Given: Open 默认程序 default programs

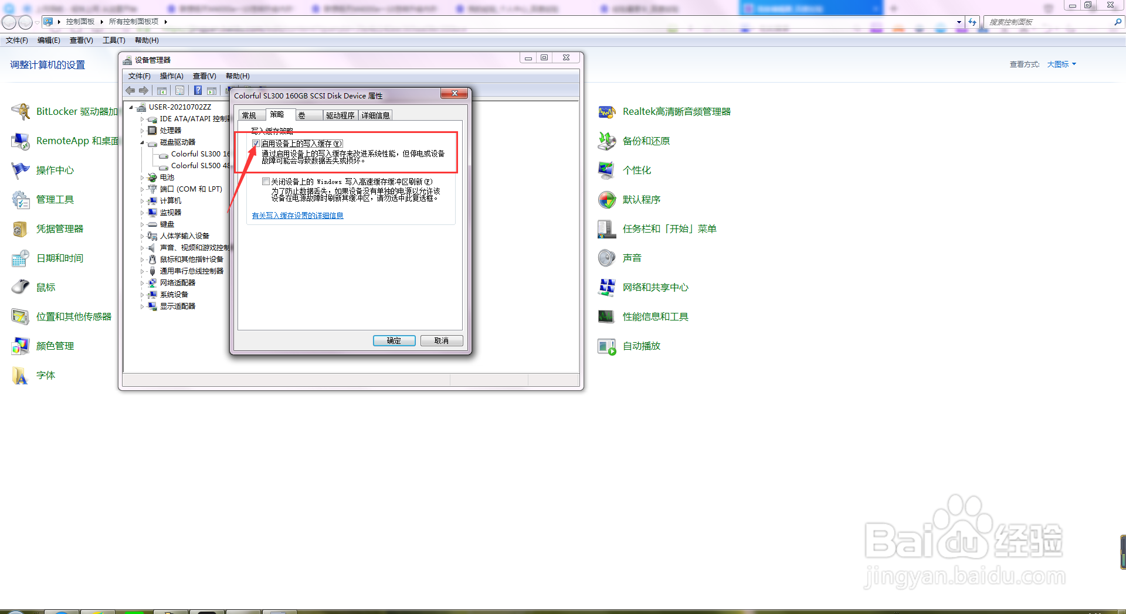Looking at the screenshot, I should click(x=629, y=199).
